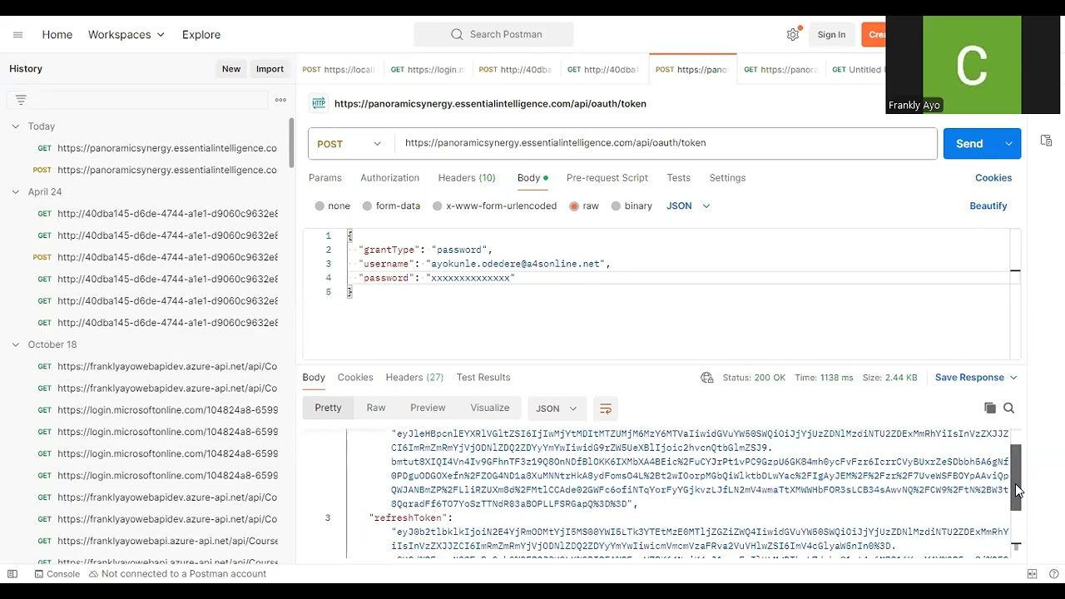Click the New button in History
This screenshot has height=599, width=1065.
click(x=231, y=69)
